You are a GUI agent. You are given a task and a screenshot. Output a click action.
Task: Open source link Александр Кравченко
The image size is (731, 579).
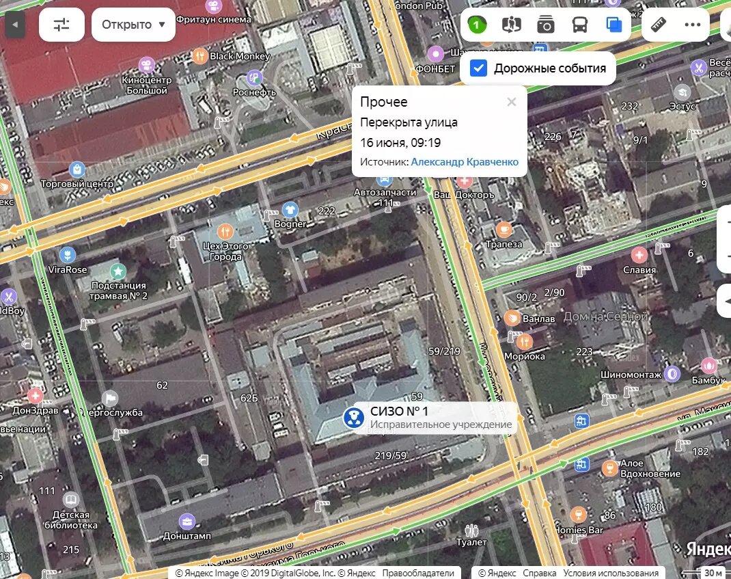pos(465,162)
